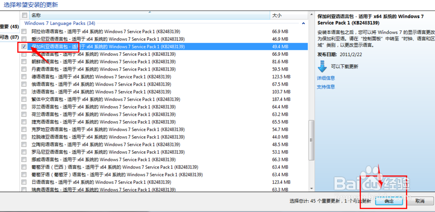Check the 葡萄牙语（巴西）语言包 checkbox
The width and height of the screenshot is (435, 212).
click(x=24, y=167)
